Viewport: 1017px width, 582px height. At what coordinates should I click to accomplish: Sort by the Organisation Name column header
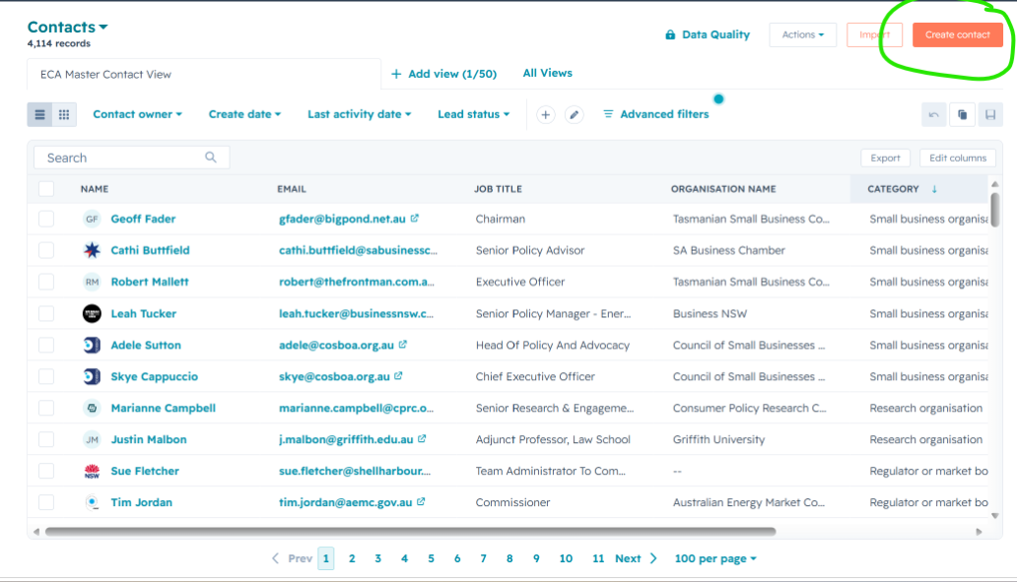(723, 189)
